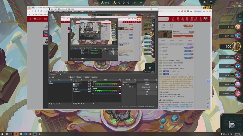Toggle visibility eye for 文本 (GDI+) source
This screenshot has width=243, height=136.
click(89, 82)
